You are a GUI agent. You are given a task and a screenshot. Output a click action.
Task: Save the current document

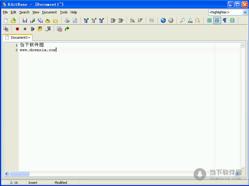[25, 20]
